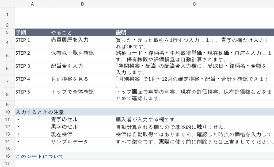This screenshot has height=167, width=274.
Task: Select row 3 header
Action: (x=7, y=32)
